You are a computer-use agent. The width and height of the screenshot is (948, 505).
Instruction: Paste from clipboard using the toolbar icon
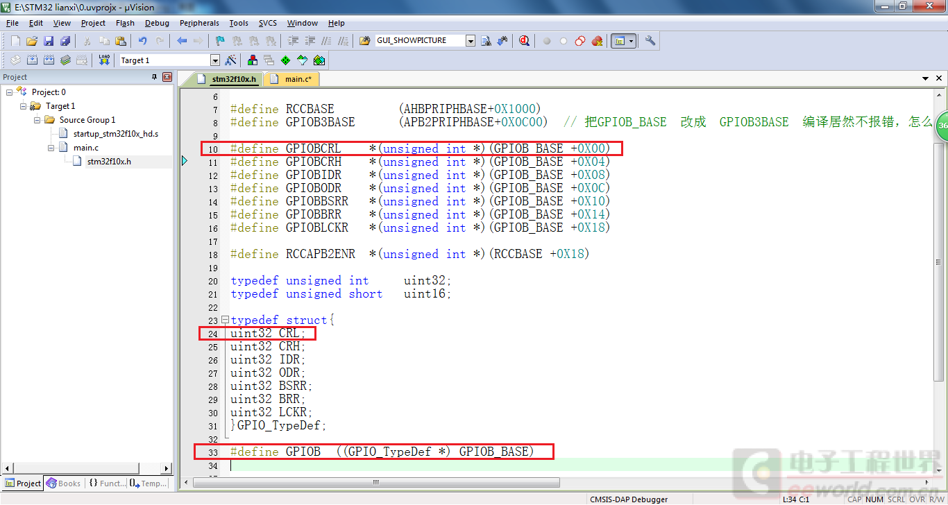pyautogui.click(x=121, y=41)
